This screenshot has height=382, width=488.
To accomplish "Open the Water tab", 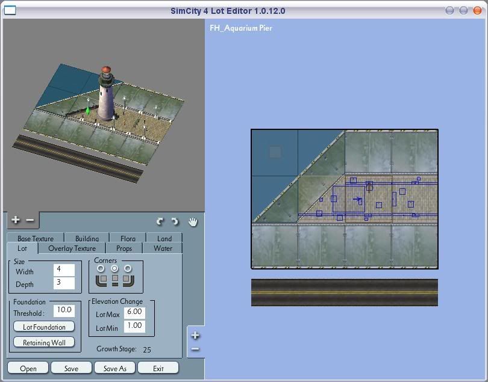I will tap(163, 248).
